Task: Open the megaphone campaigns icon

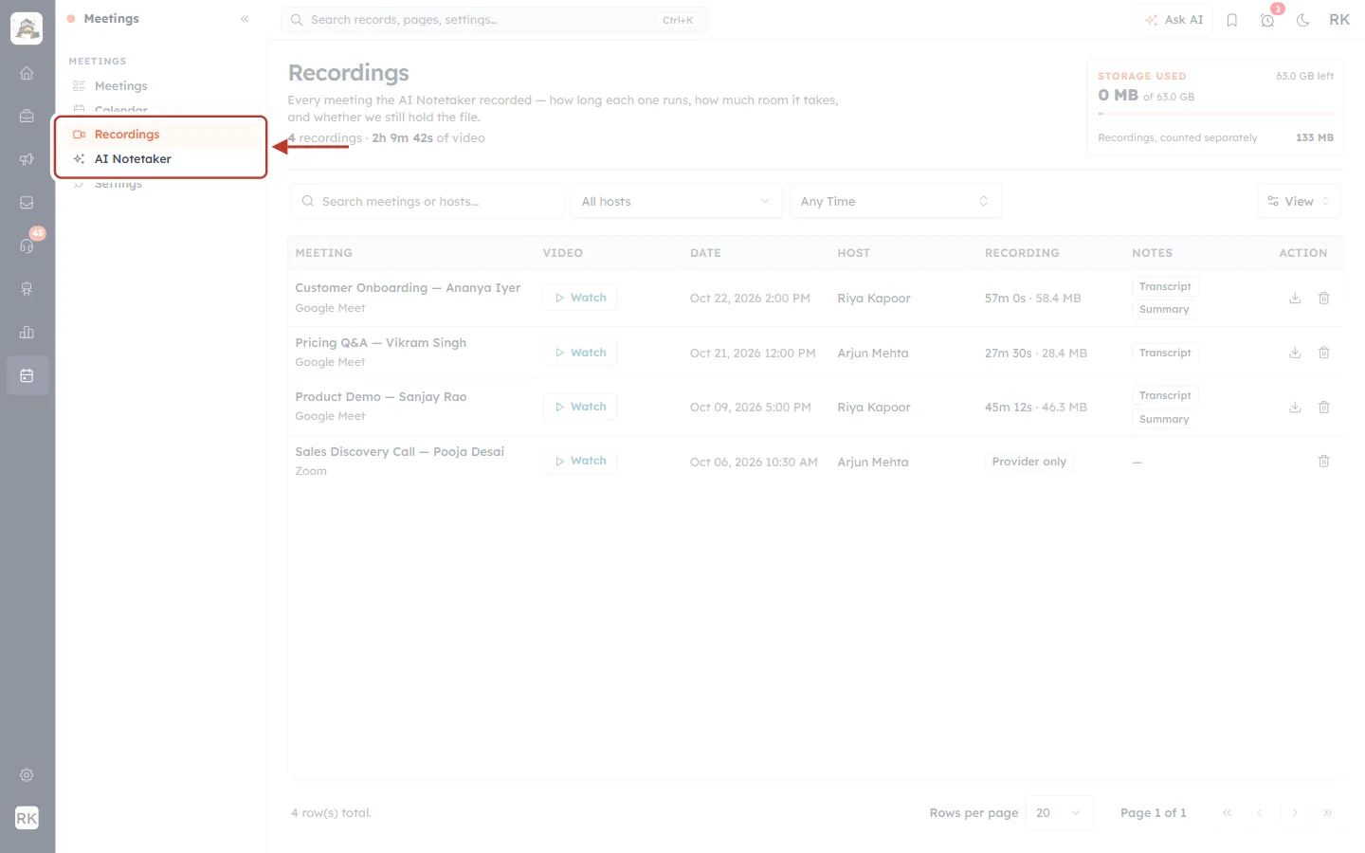Action: coord(27,159)
